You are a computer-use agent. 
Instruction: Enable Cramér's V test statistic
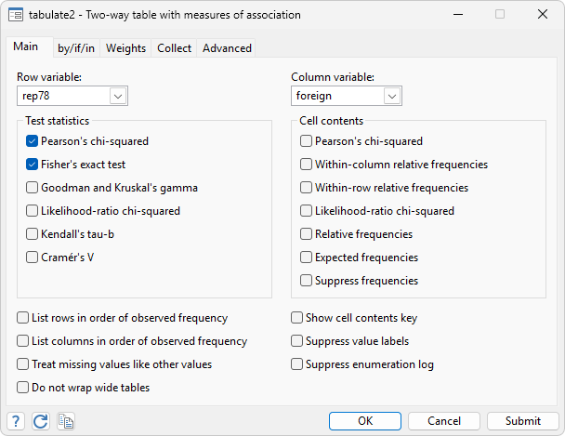(x=33, y=258)
